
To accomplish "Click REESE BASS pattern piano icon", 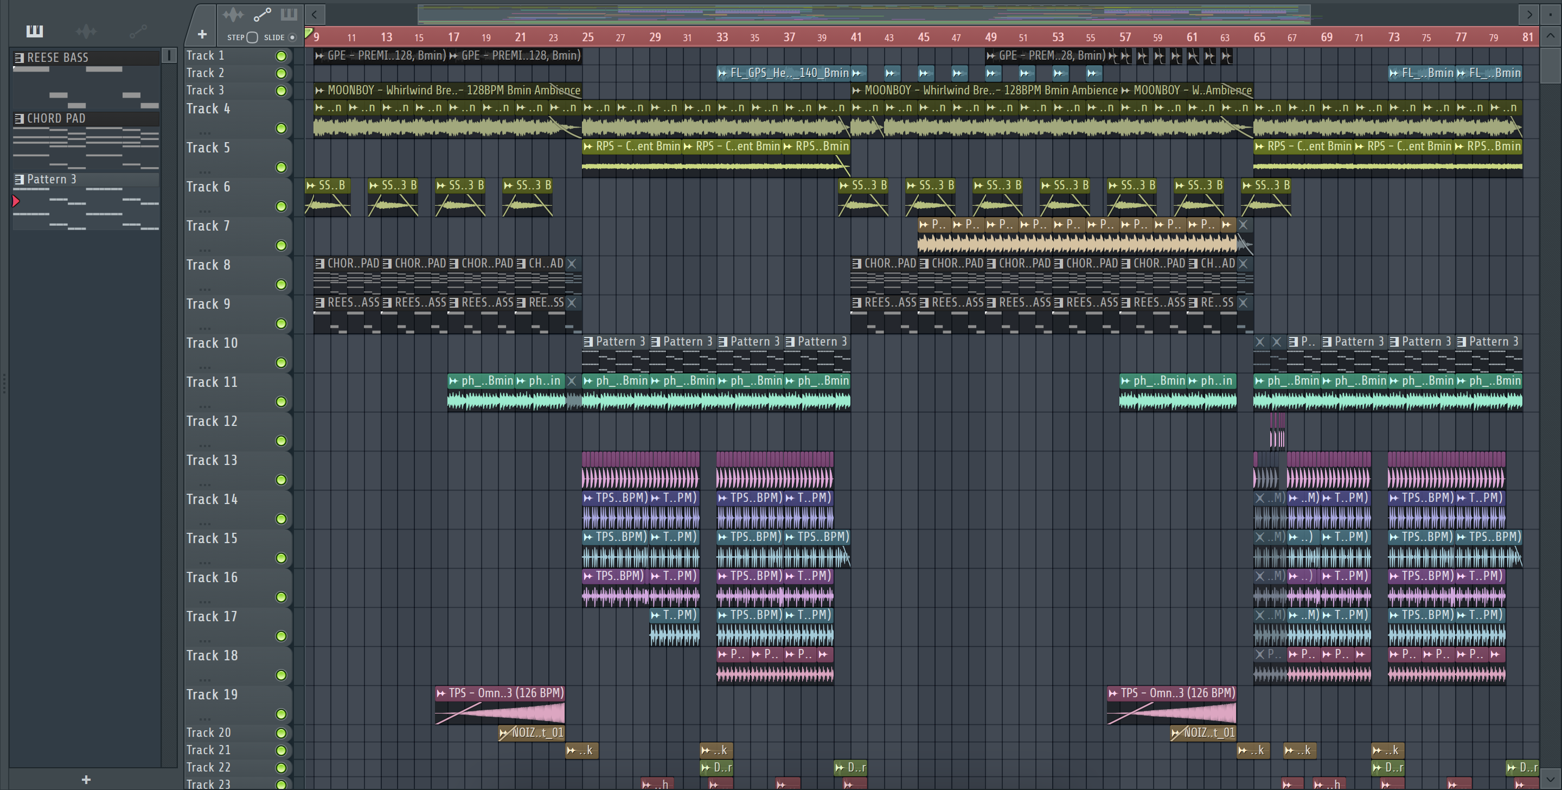I will point(20,58).
